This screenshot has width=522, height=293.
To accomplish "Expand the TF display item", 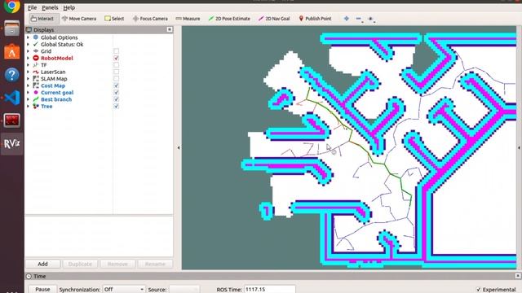I will [x=29, y=65].
